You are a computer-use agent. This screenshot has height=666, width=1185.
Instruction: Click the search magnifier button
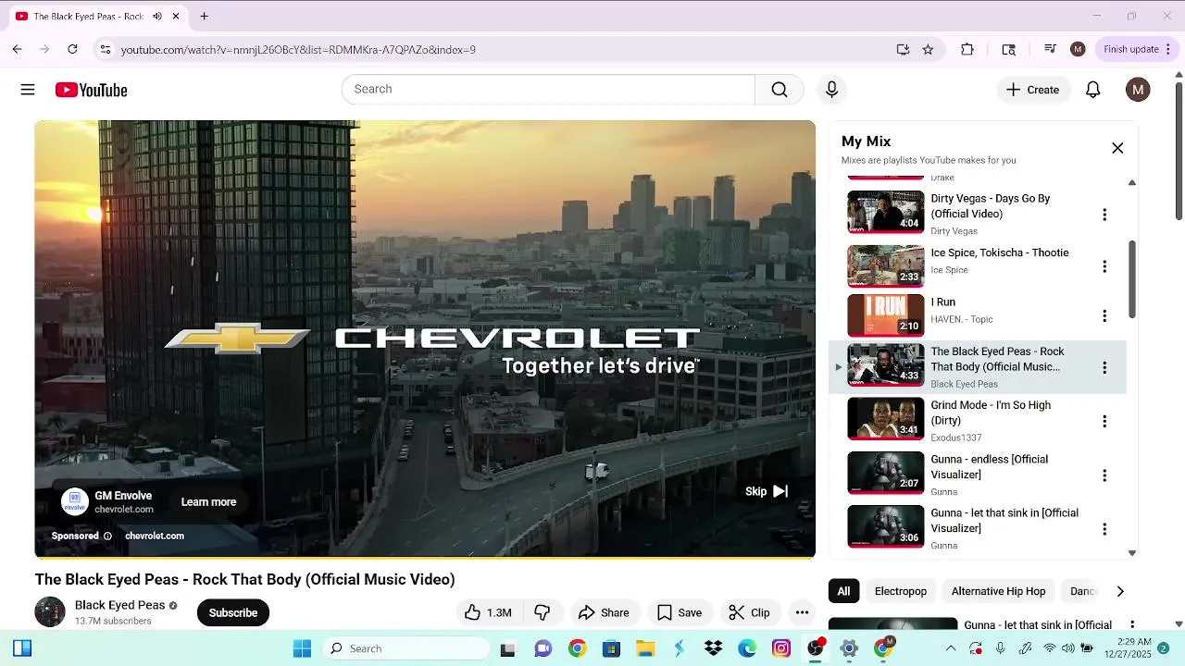780,90
